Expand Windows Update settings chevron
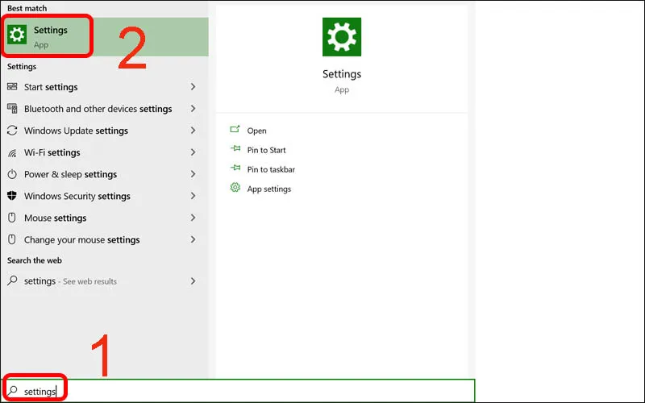This screenshot has height=403, width=645. (x=193, y=131)
